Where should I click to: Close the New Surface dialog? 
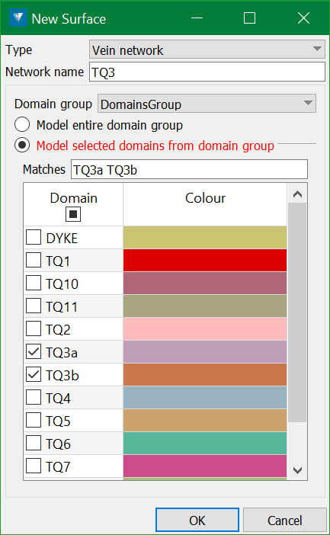click(x=303, y=18)
